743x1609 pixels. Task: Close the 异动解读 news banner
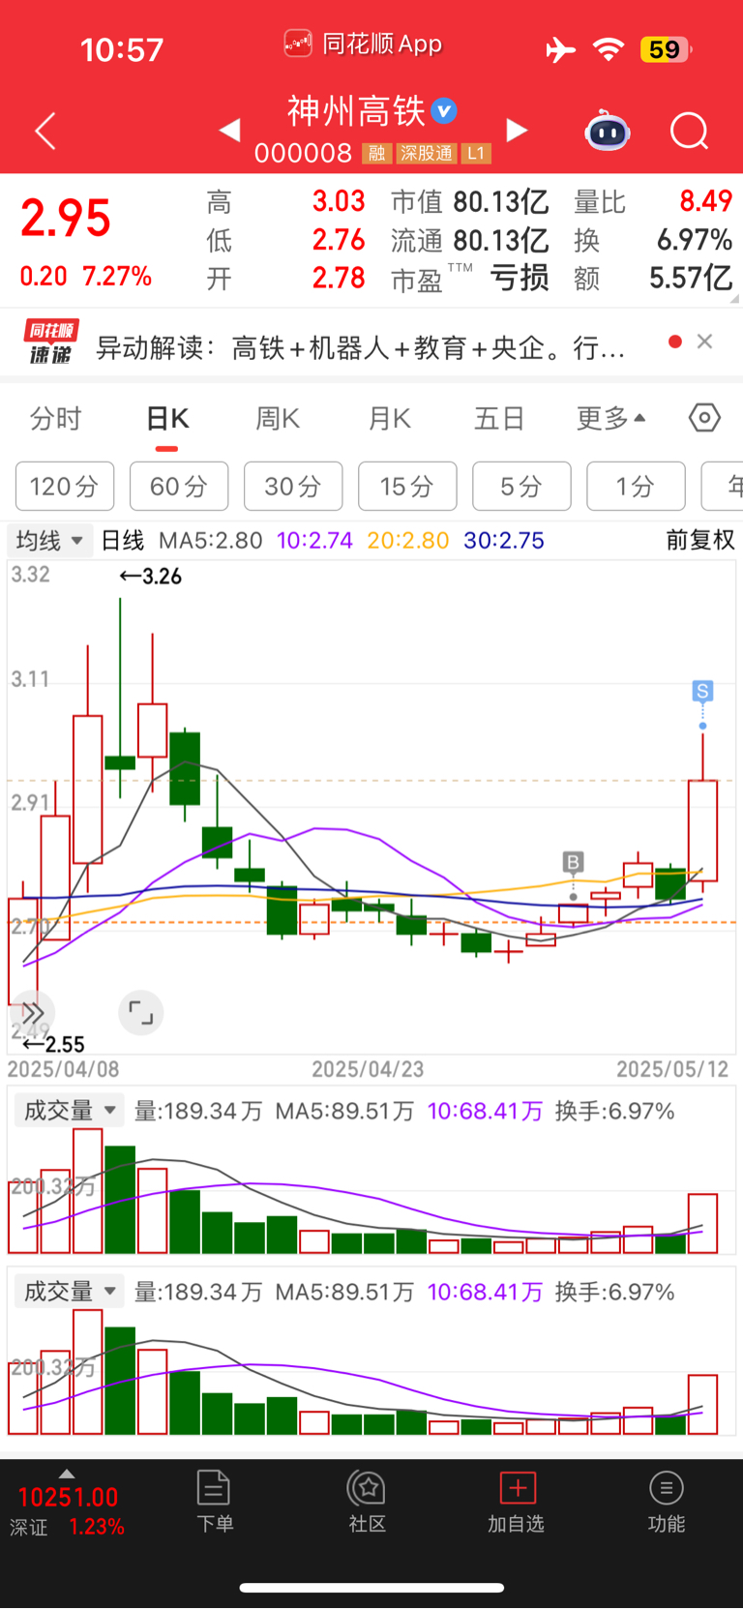704,341
